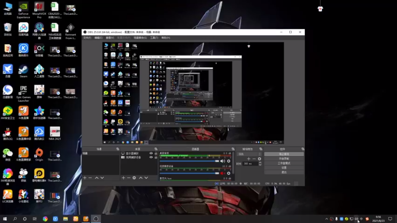The width and height of the screenshot is (397, 223).
Task: Toggle visibility of Video Capture Device source
Action: tap(151, 157)
